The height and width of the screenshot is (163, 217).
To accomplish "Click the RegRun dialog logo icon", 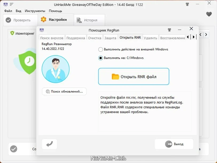I will coord(42,30).
